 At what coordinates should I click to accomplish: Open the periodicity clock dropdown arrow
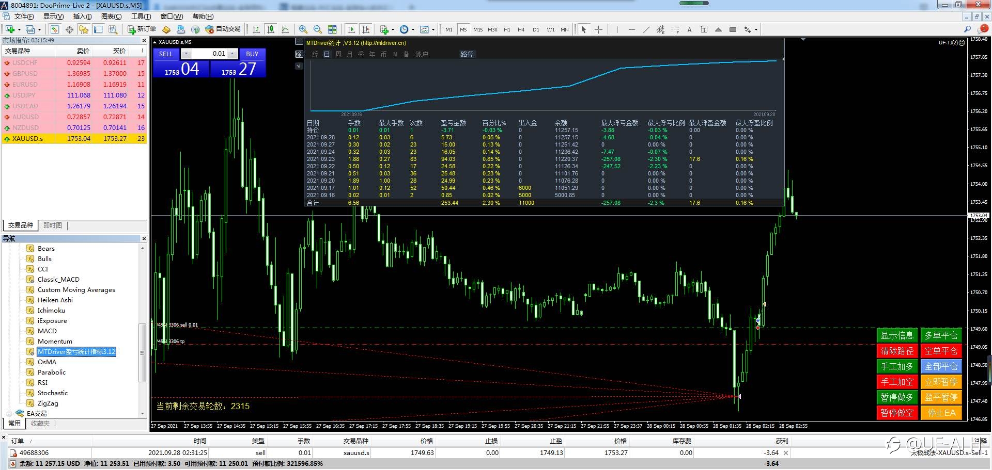pyautogui.click(x=412, y=29)
